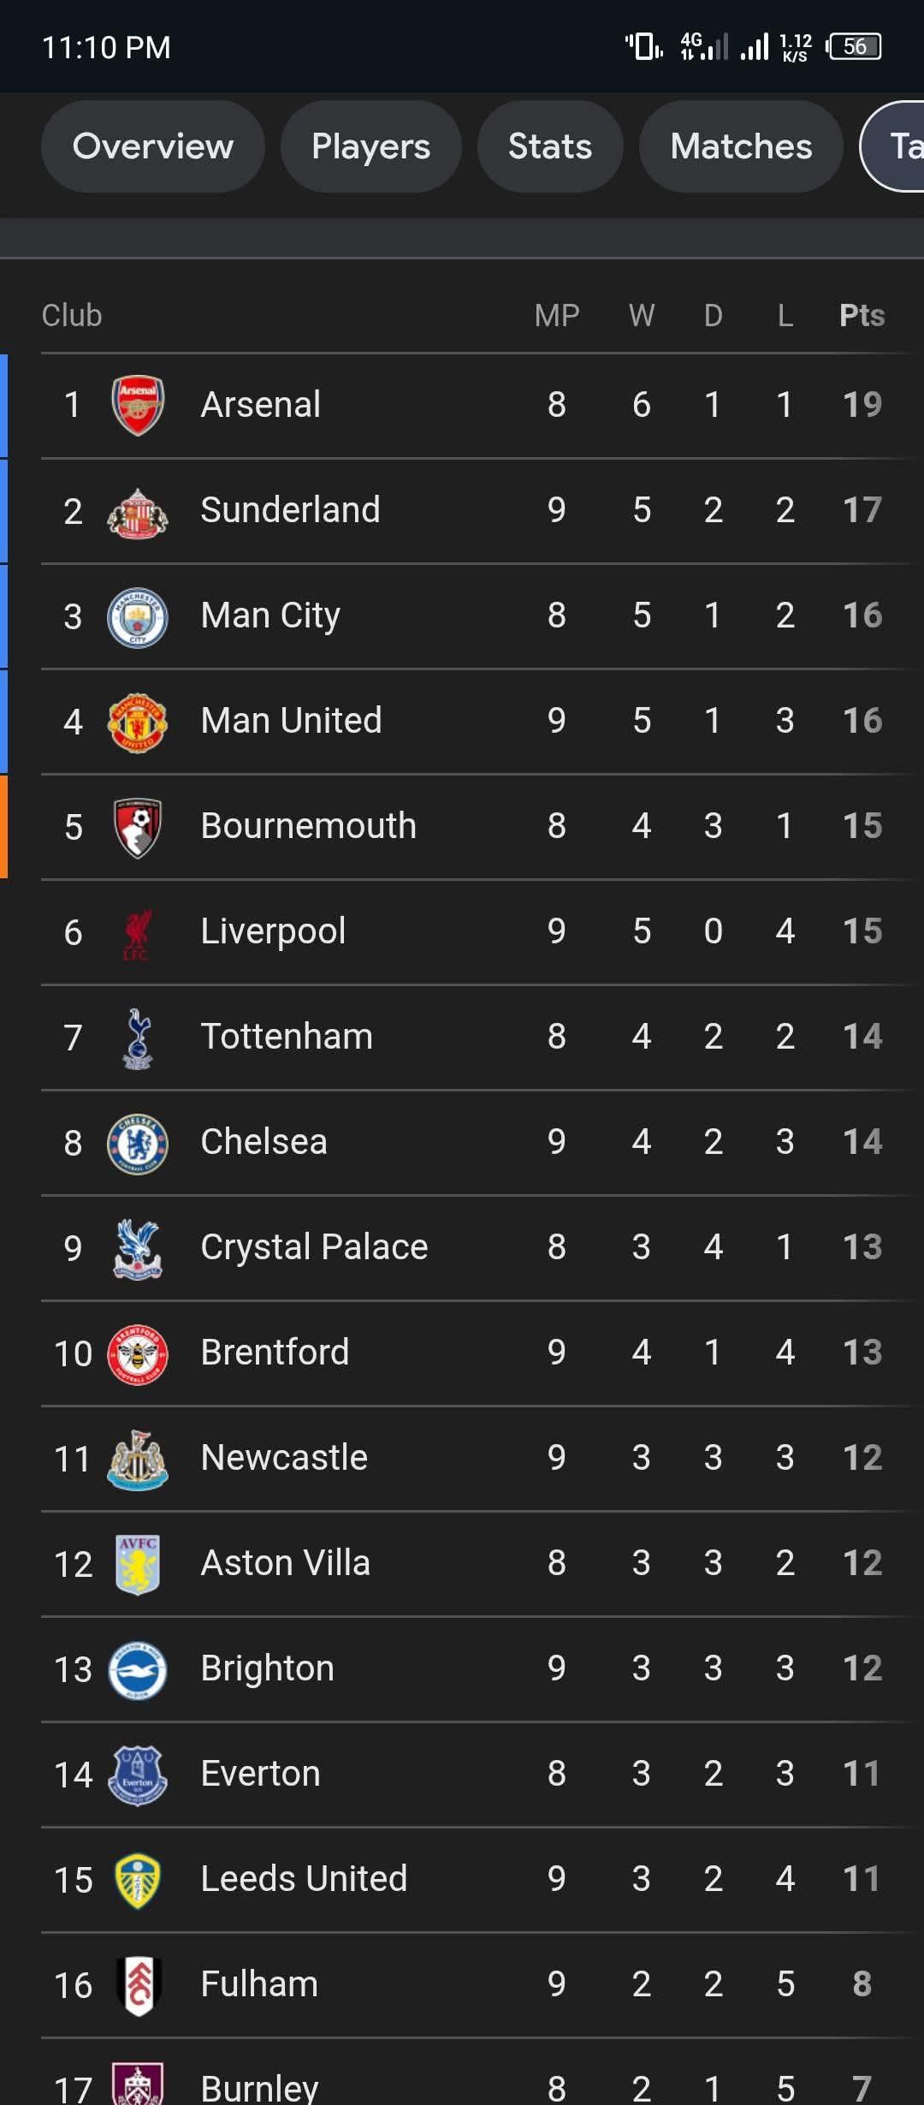Screen dimensions: 924x2105
Task: Select the Man City badge icon
Action: (137, 616)
